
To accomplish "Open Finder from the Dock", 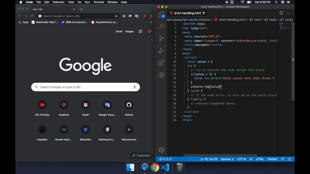I will coord(130,168).
